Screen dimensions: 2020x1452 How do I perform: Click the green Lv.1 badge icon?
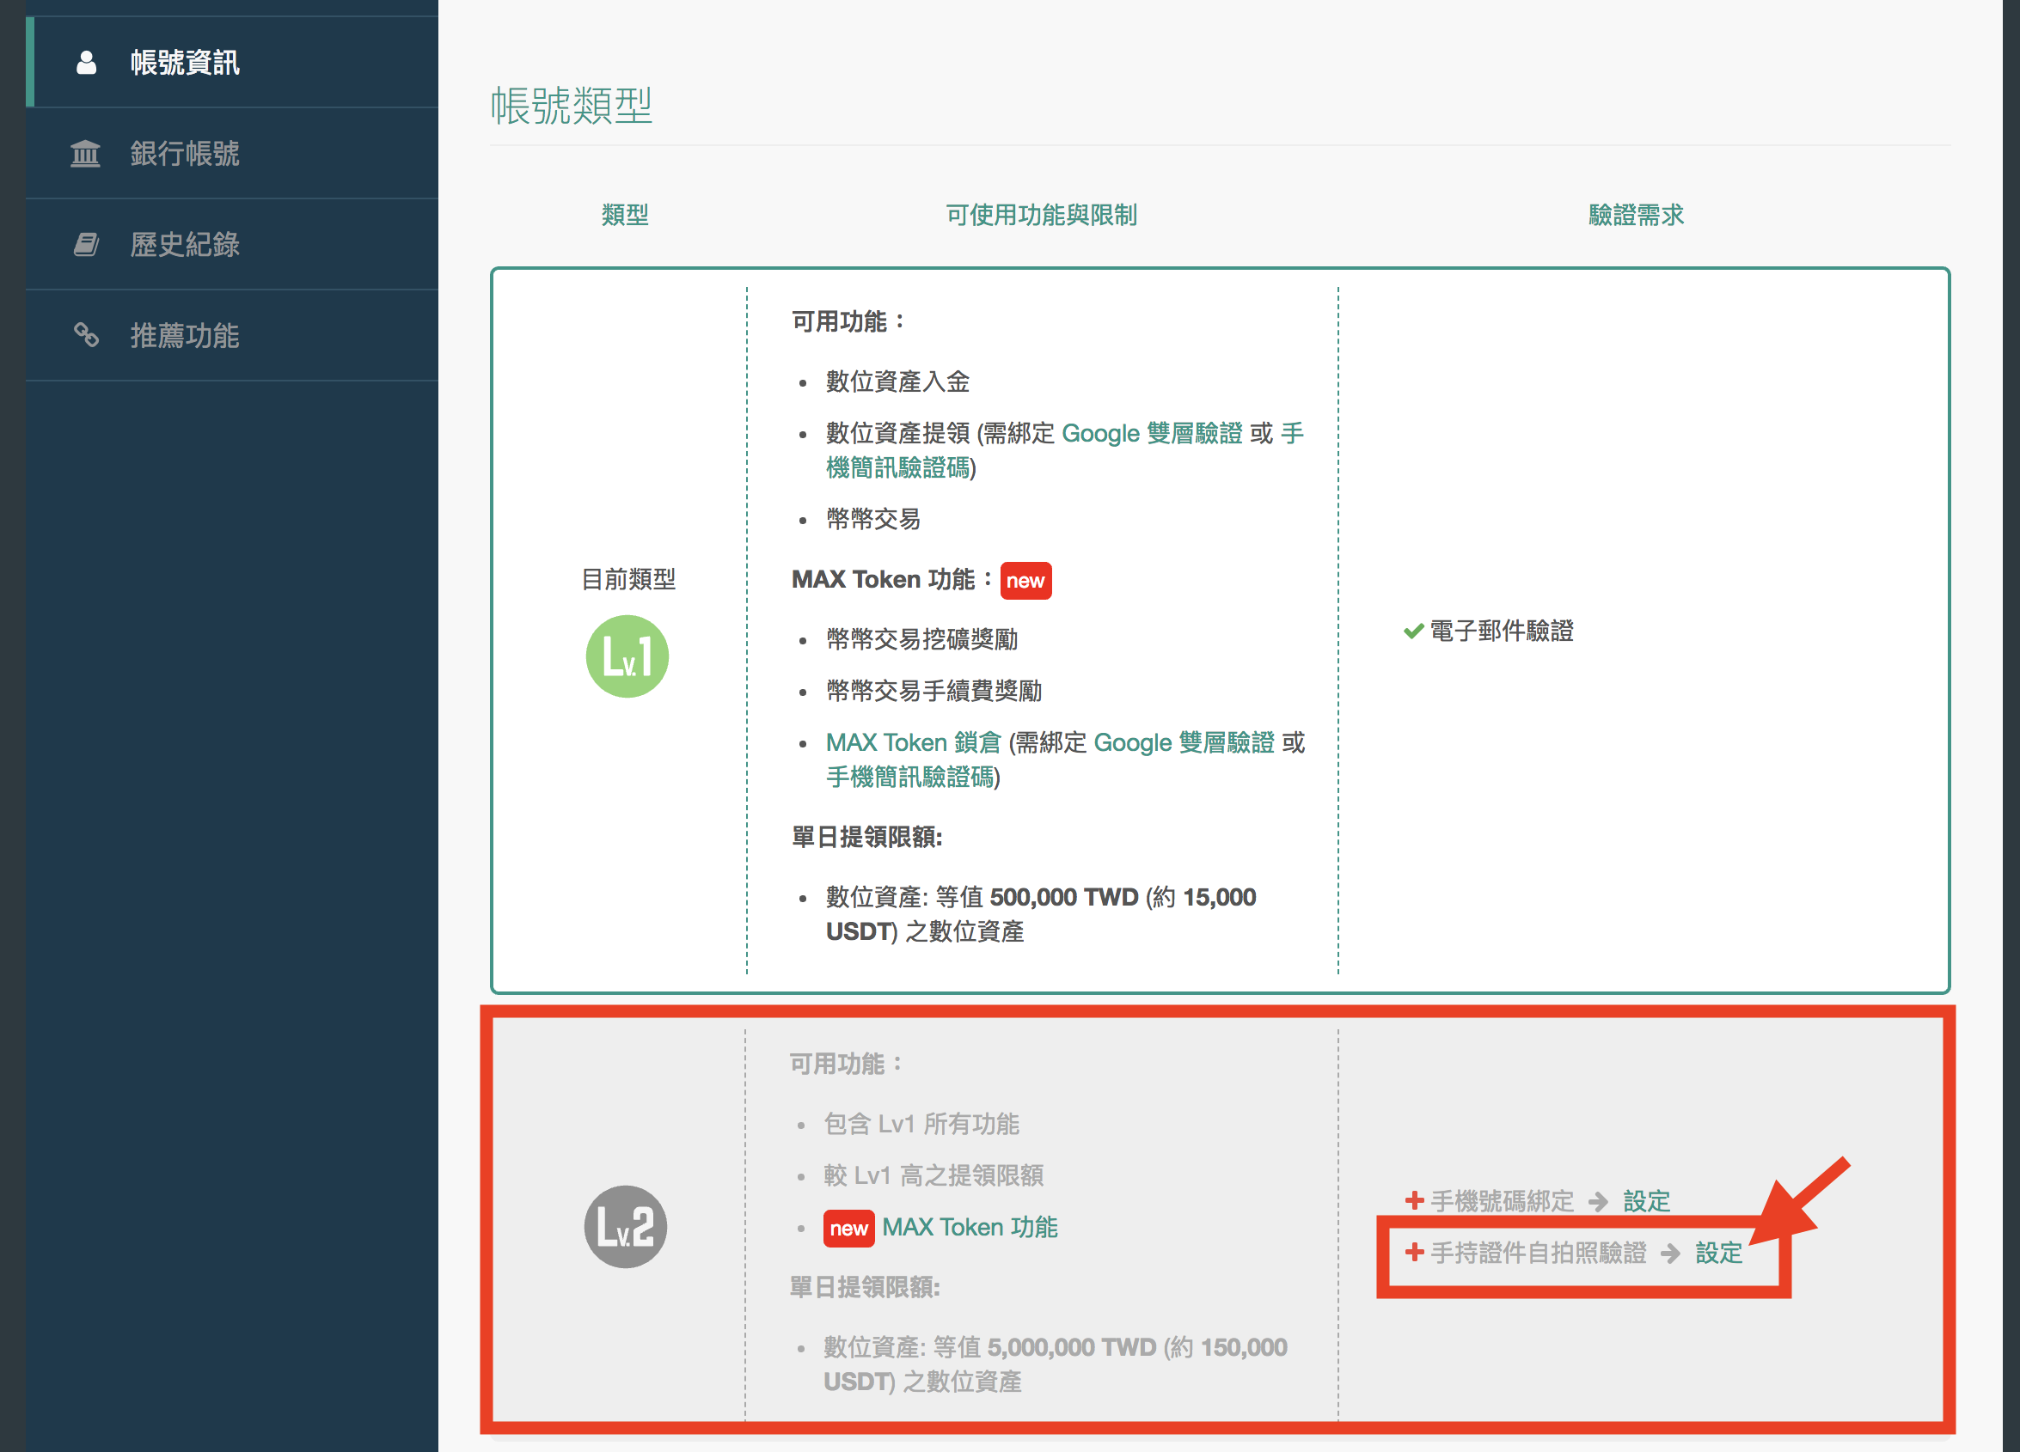coord(627,656)
